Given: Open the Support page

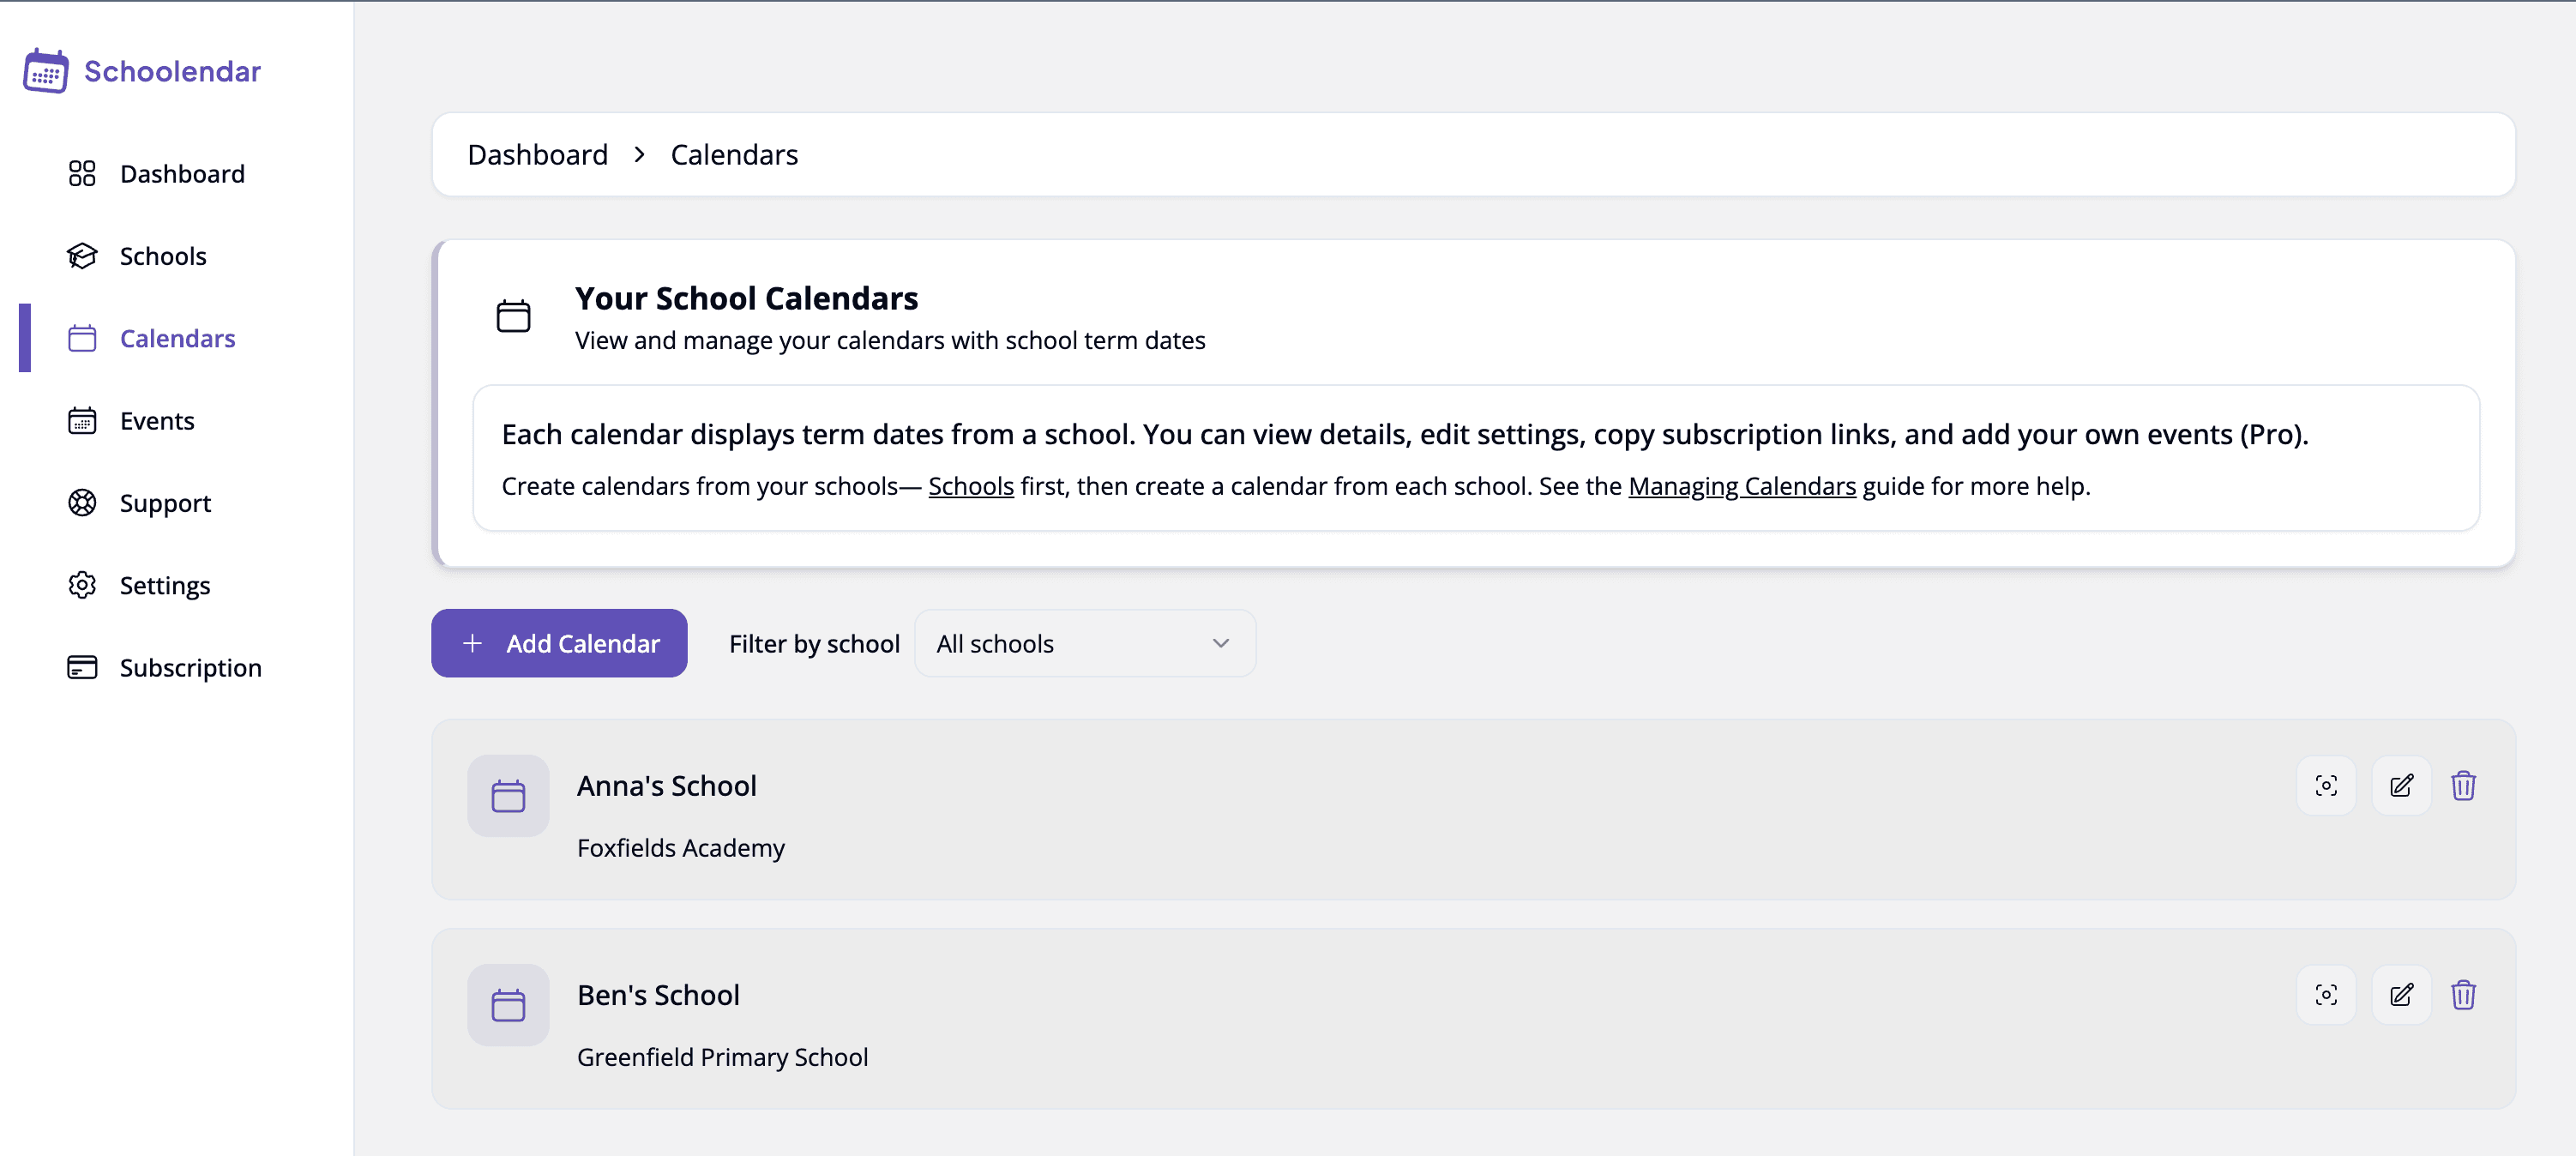Looking at the screenshot, I should coord(165,503).
